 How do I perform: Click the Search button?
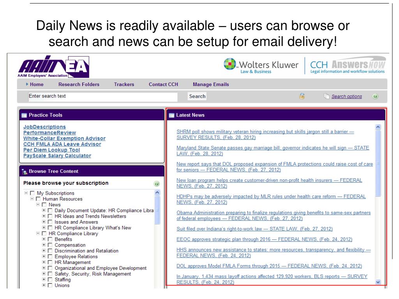[x=197, y=97]
